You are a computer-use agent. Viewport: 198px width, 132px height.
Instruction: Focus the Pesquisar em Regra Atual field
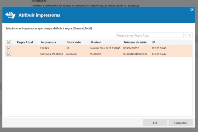click(x=150, y=35)
